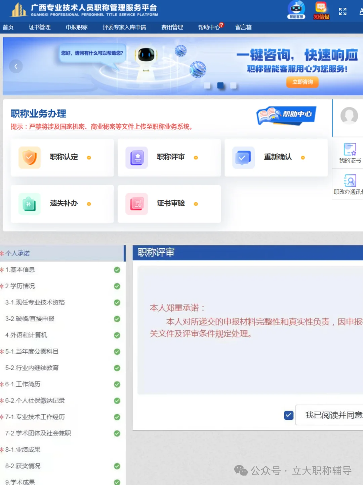363x485 pixels.
Task: Open the 帮助中心 help center link
Action: coord(209,27)
